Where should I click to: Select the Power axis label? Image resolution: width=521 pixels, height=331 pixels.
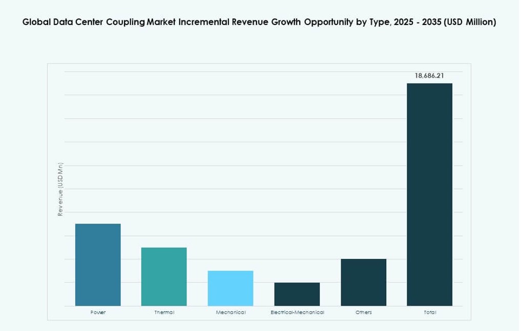[97, 312]
